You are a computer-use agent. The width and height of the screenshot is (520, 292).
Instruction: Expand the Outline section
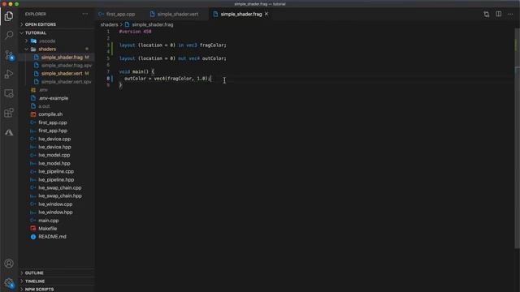(57, 273)
